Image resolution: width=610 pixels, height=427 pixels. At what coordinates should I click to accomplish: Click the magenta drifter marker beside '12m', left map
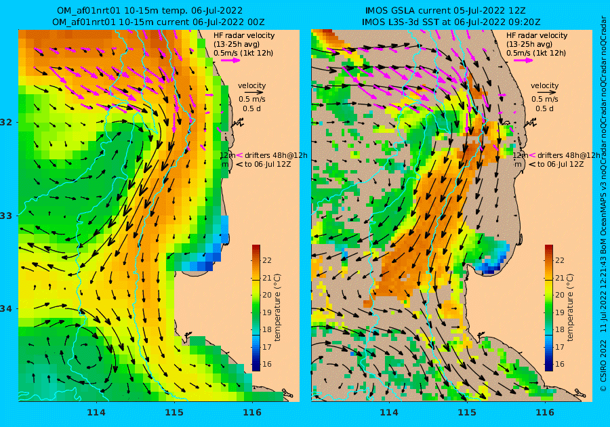pos(239,155)
